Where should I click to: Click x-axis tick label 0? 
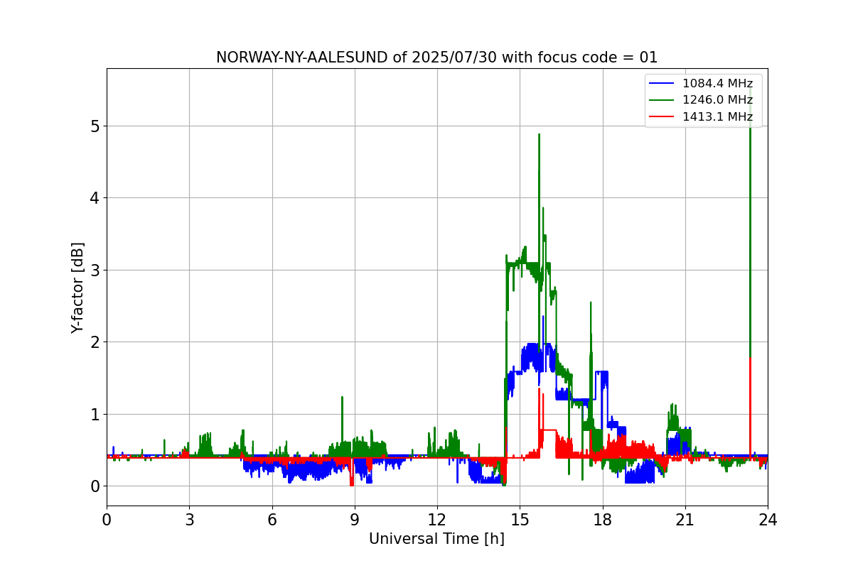tap(107, 520)
